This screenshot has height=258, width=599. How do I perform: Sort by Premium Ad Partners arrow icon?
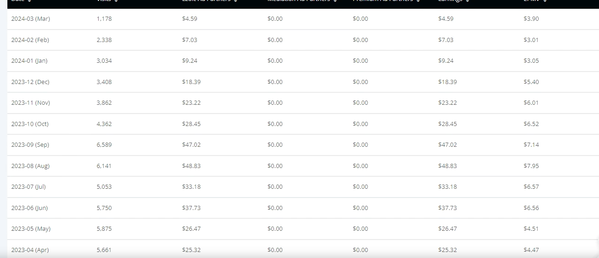(418, 1)
